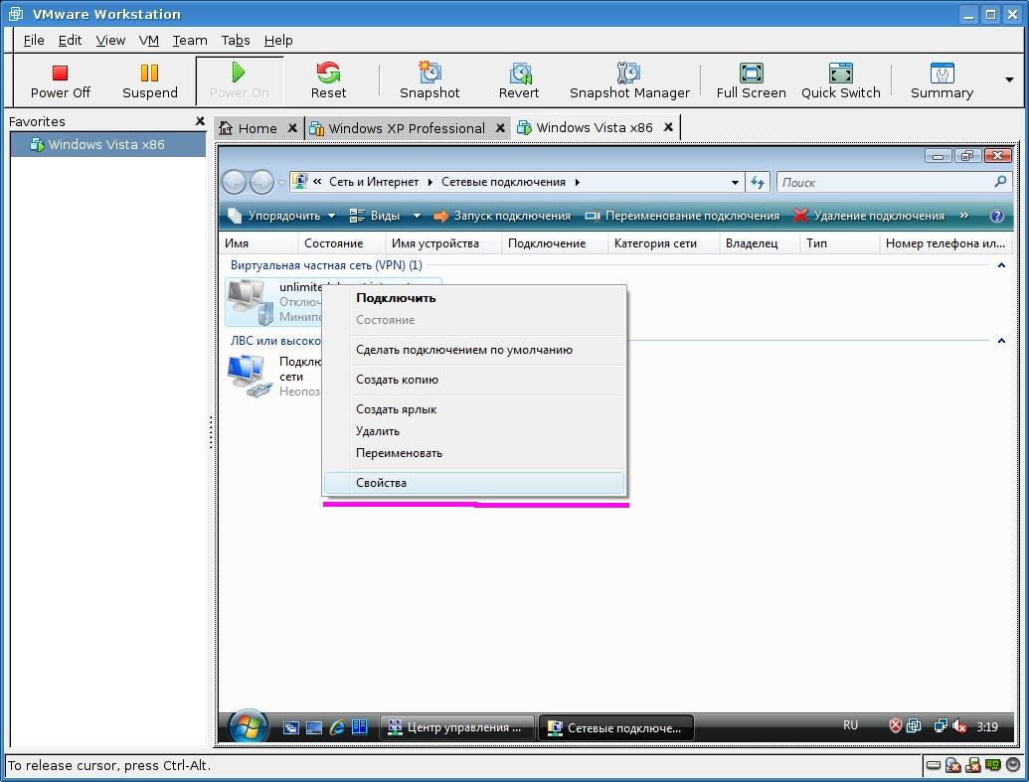Click the RU language indicator
The image size is (1029, 782).
tap(850, 725)
